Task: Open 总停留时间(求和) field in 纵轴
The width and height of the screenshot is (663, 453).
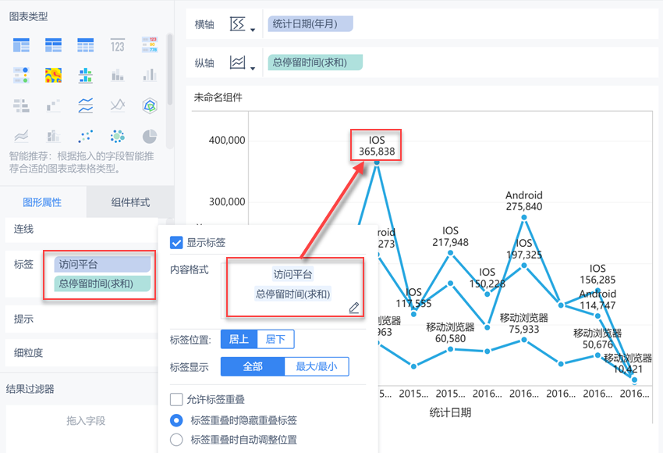Action: [x=315, y=62]
